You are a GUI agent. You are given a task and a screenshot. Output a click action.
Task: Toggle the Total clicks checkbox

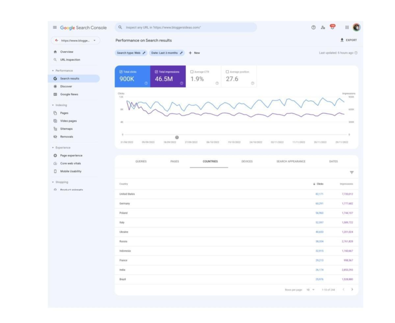point(121,72)
